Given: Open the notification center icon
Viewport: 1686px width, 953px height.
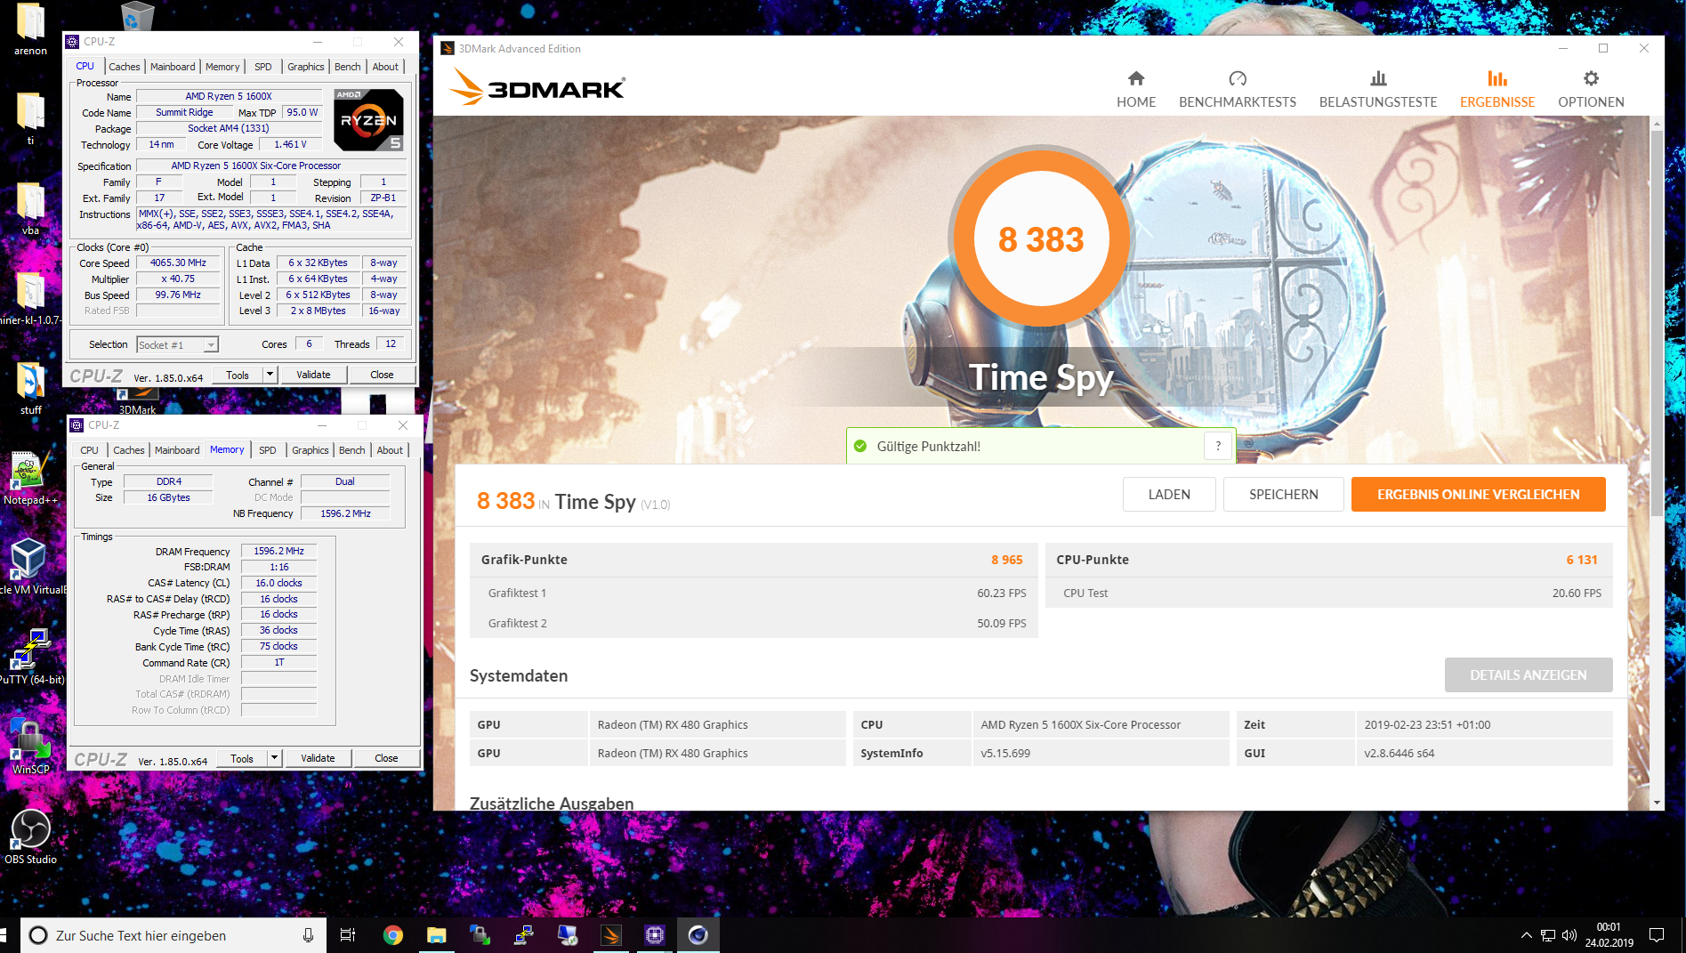Looking at the screenshot, I should pyautogui.click(x=1657, y=935).
